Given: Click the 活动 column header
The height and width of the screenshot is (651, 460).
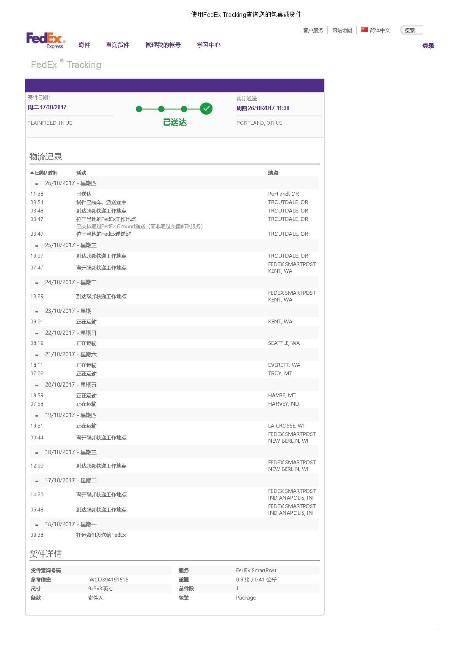Looking at the screenshot, I should point(81,173).
